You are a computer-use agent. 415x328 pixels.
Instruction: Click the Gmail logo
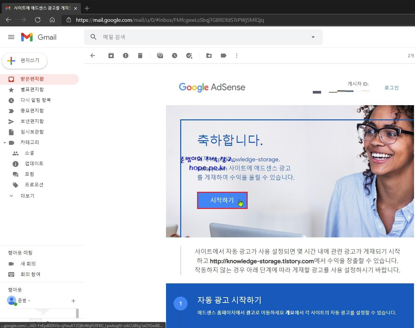[x=39, y=37]
